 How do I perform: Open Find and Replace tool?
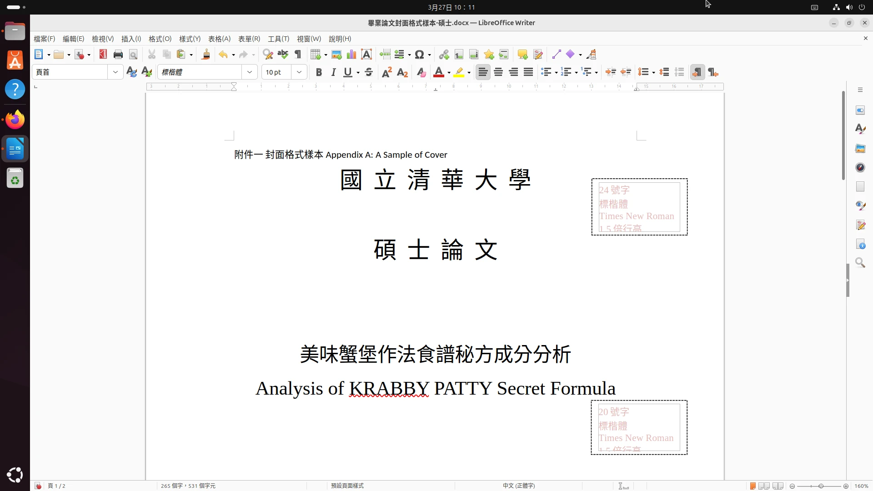pyautogui.click(x=268, y=55)
